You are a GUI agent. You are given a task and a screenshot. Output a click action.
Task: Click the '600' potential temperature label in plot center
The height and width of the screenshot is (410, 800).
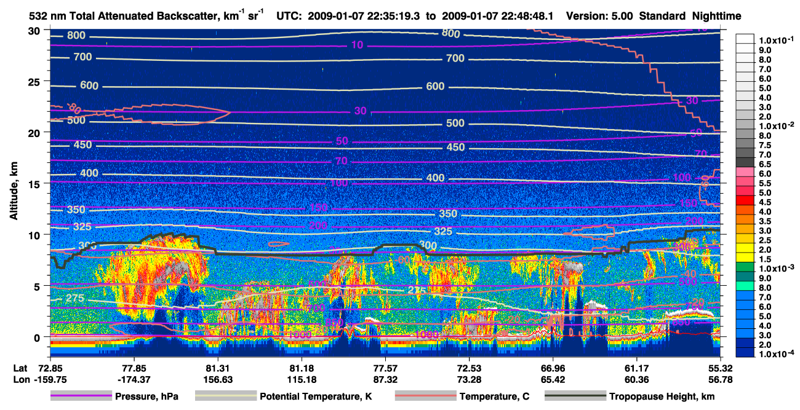436,87
